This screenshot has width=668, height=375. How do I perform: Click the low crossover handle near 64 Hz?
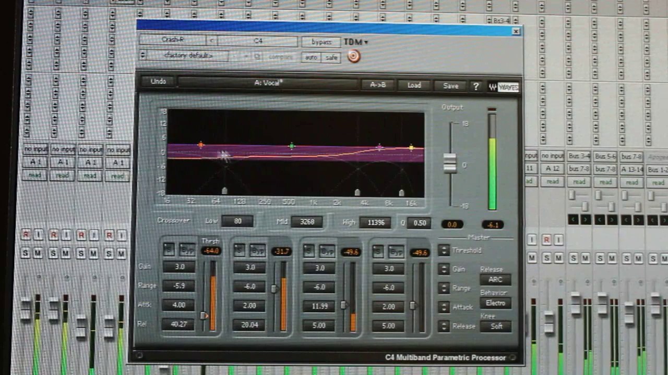(224, 191)
